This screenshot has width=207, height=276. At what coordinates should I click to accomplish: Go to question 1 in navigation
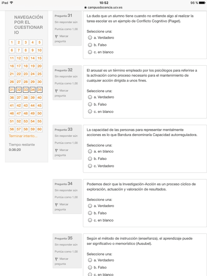[12, 42]
